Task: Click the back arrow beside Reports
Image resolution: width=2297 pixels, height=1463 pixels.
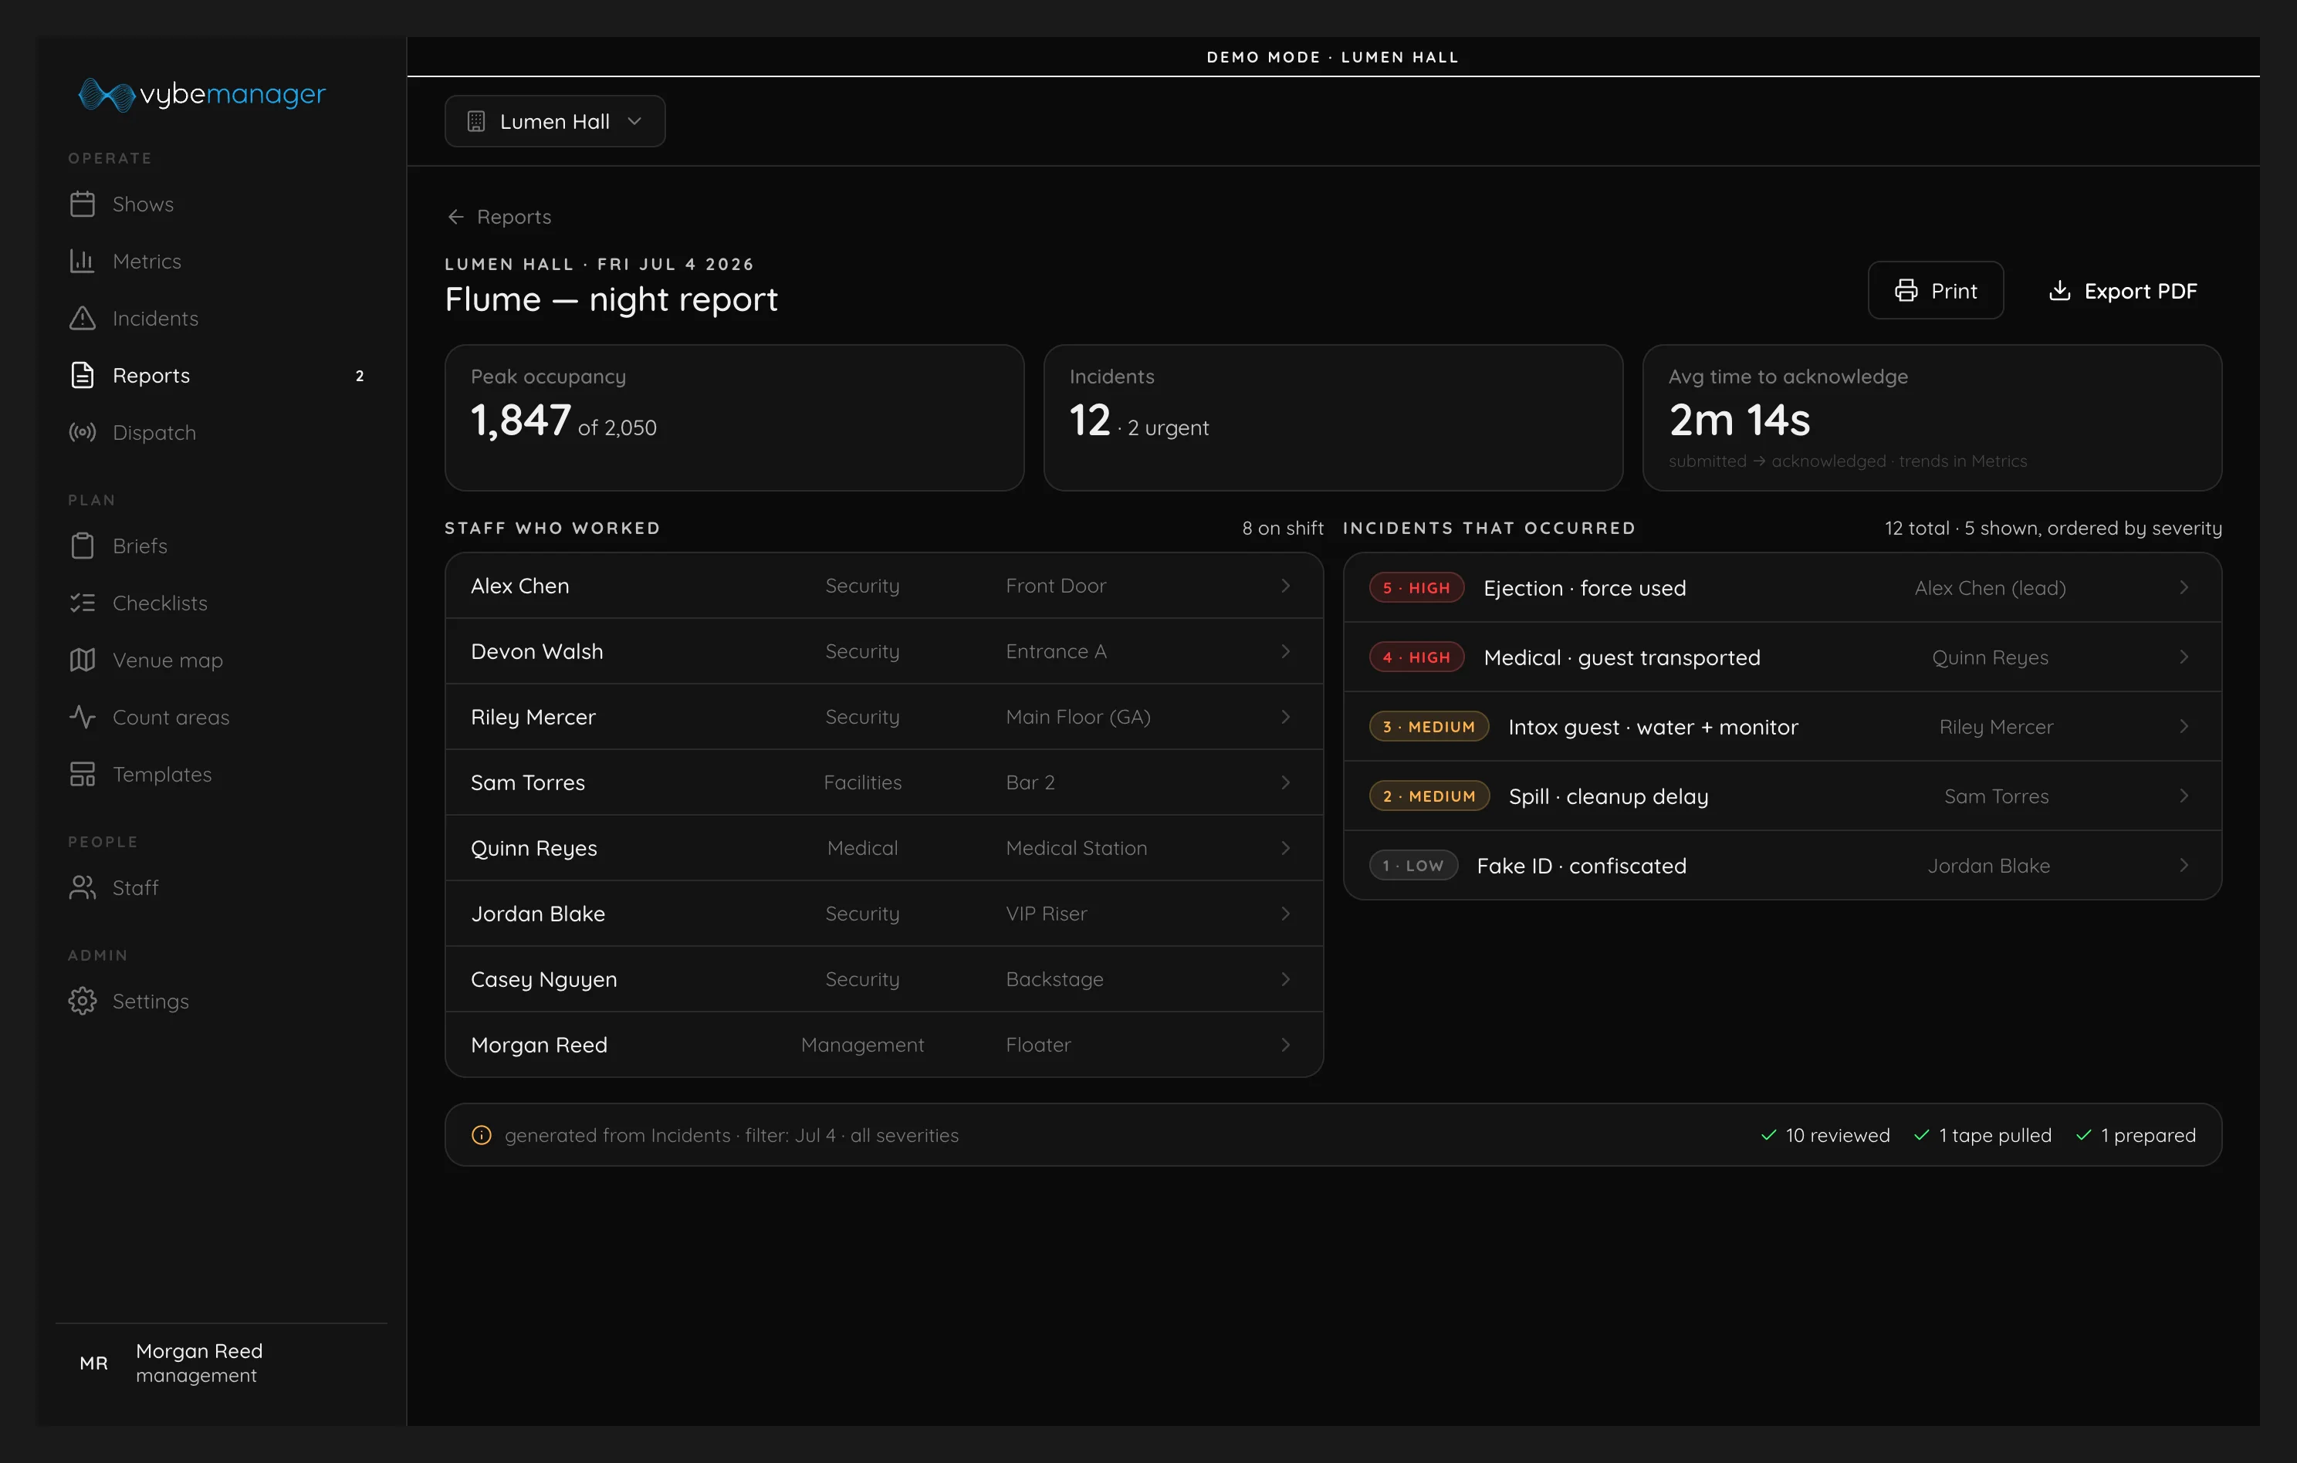Action: [x=456, y=218]
